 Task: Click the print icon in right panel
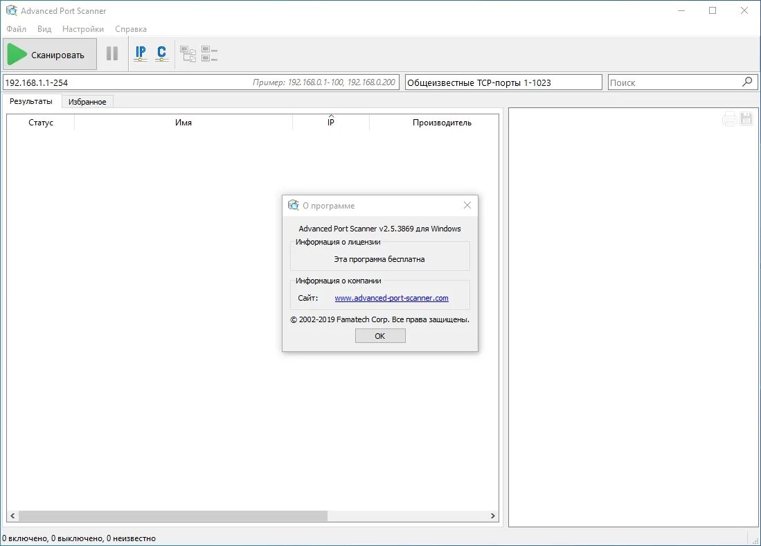[x=729, y=118]
